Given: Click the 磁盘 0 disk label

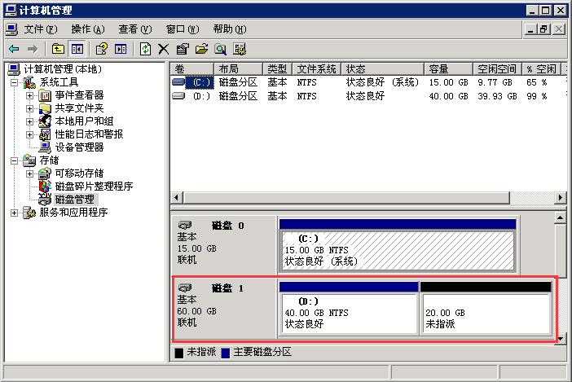Looking at the screenshot, I should point(227,226).
